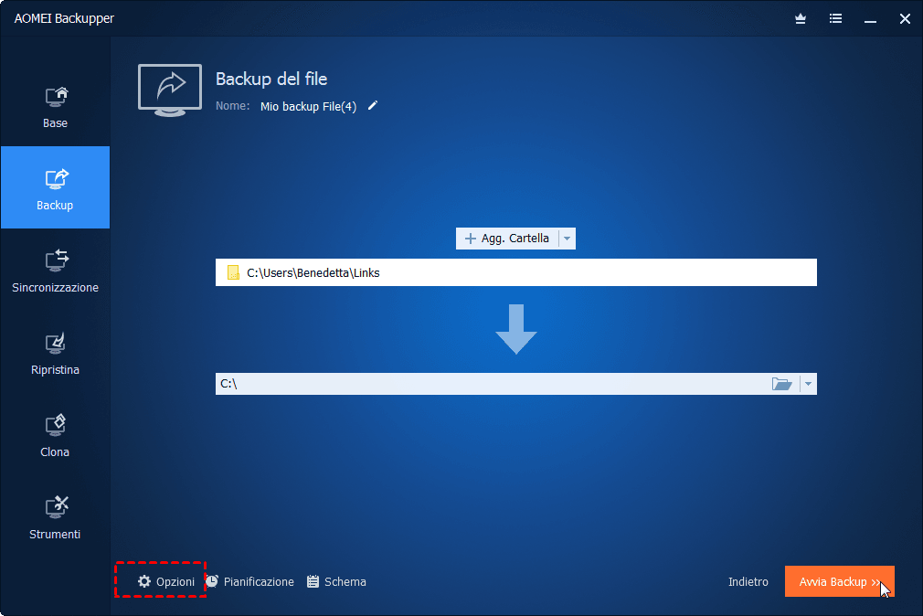Click the C:\ destination path field

492,384
